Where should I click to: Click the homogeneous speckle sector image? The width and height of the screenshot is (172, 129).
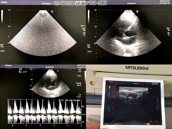(x=43, y=33)
